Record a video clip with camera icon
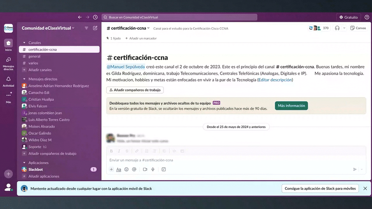This screenshot has height=209, width=372. pyautogui.click(x=145, y=169)
